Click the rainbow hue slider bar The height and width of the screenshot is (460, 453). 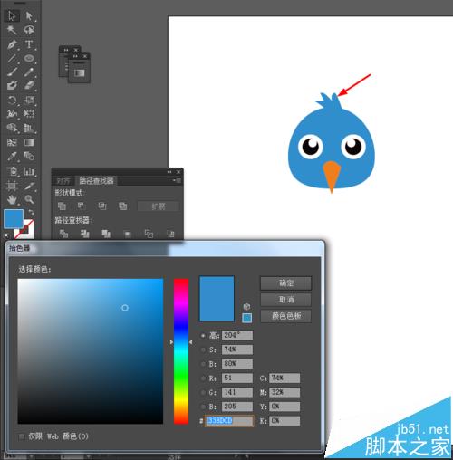pyautogui.click(x=181, y=351)
